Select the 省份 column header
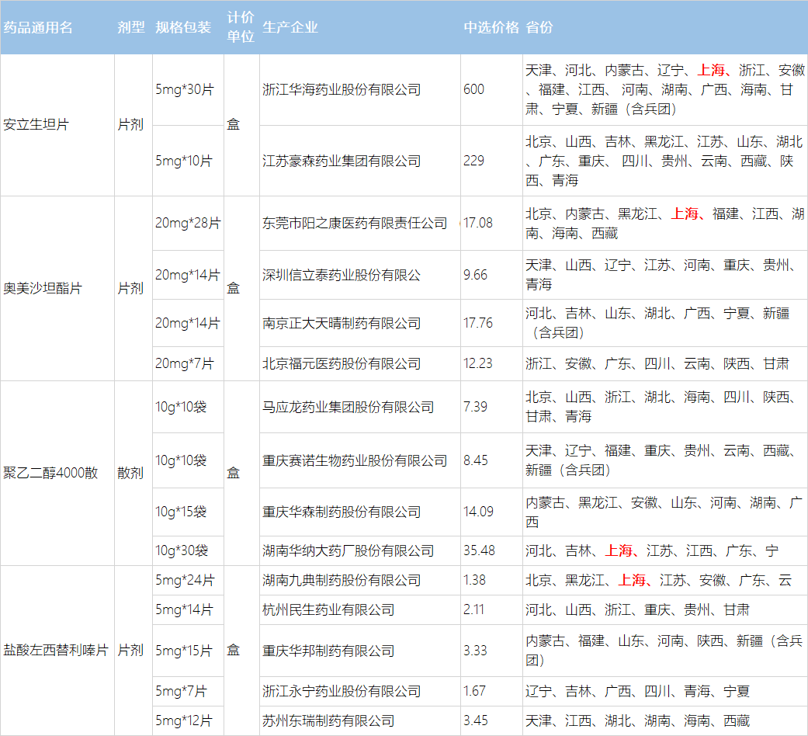 tap(539, 27)
